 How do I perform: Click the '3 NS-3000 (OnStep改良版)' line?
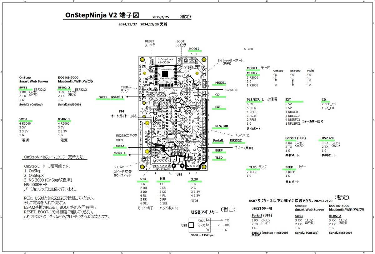tap(48, 180)
